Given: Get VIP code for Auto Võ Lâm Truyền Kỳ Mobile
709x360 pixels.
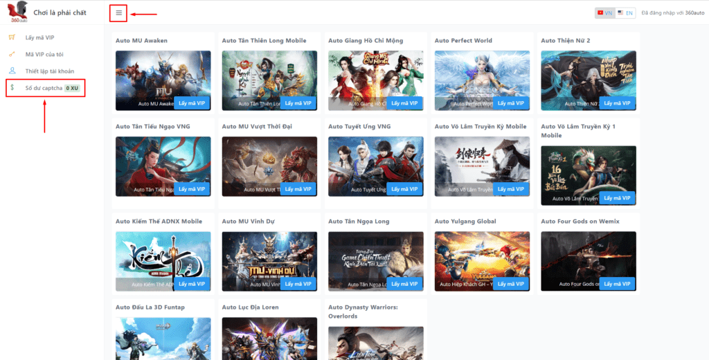Looking at the screenshot, I should [511, 189].
